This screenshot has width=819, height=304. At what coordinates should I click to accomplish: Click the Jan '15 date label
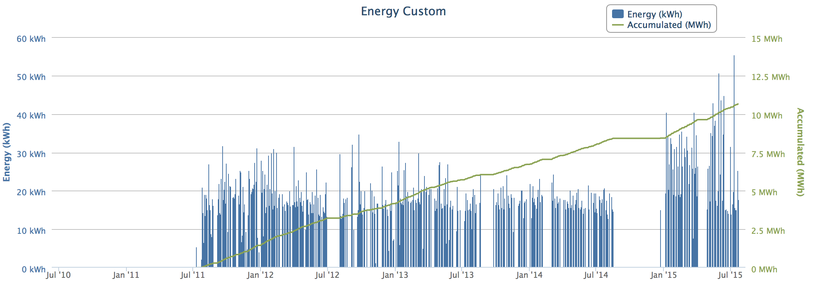(x=663, y=275)
